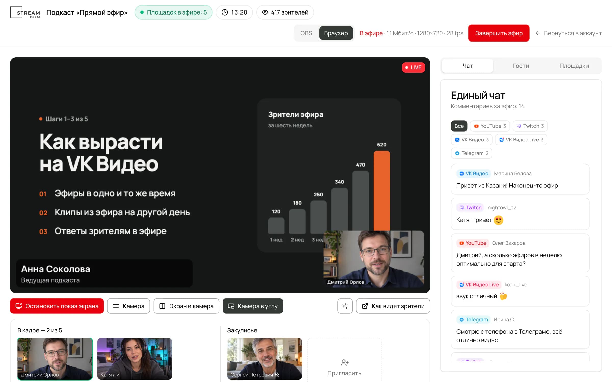Click the Twitch tag on nightowl_tv's message
Viewport: 612px width, 382px height.
(x=470, y=208)
